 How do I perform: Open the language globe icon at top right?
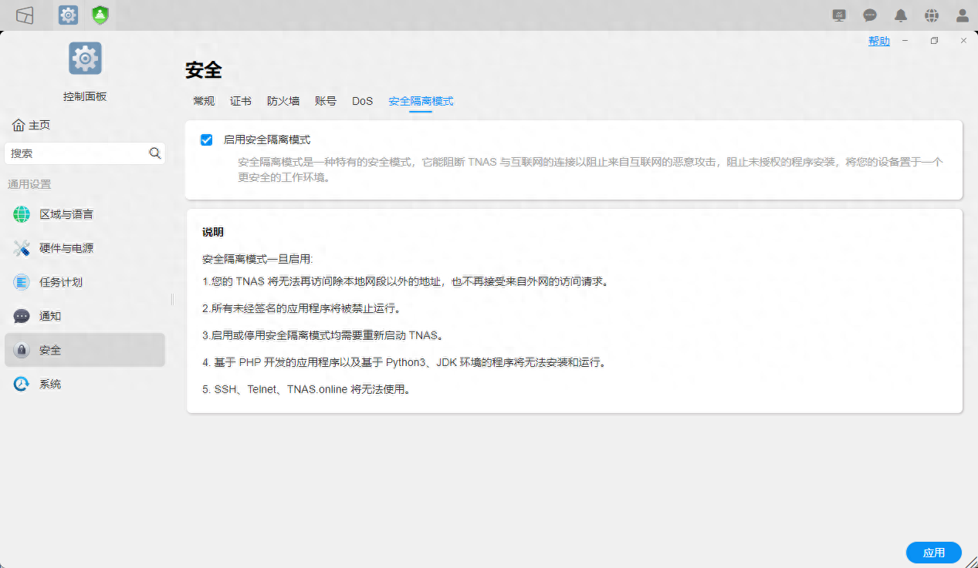pos(931,14)
